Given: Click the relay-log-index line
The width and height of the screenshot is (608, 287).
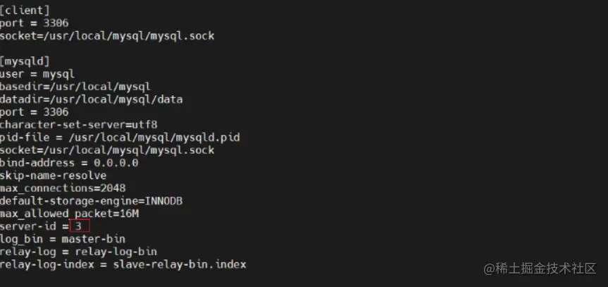Looking at the screenshot, I should click(123, 264).
